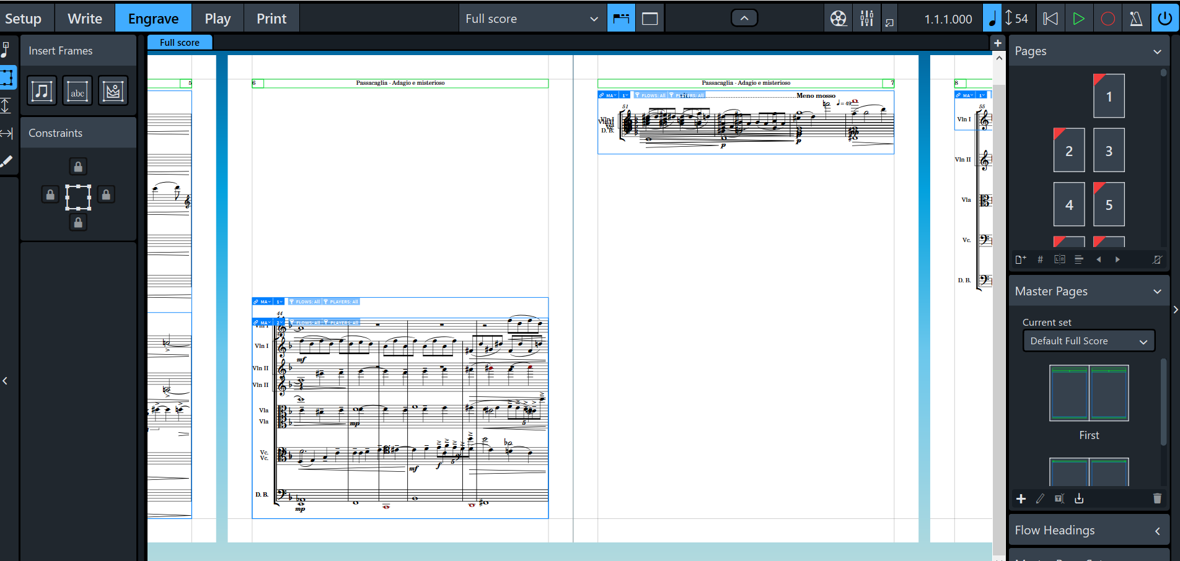
Task: Select the Note Spacing tool in left toolbox
Action: coord(6,133)
